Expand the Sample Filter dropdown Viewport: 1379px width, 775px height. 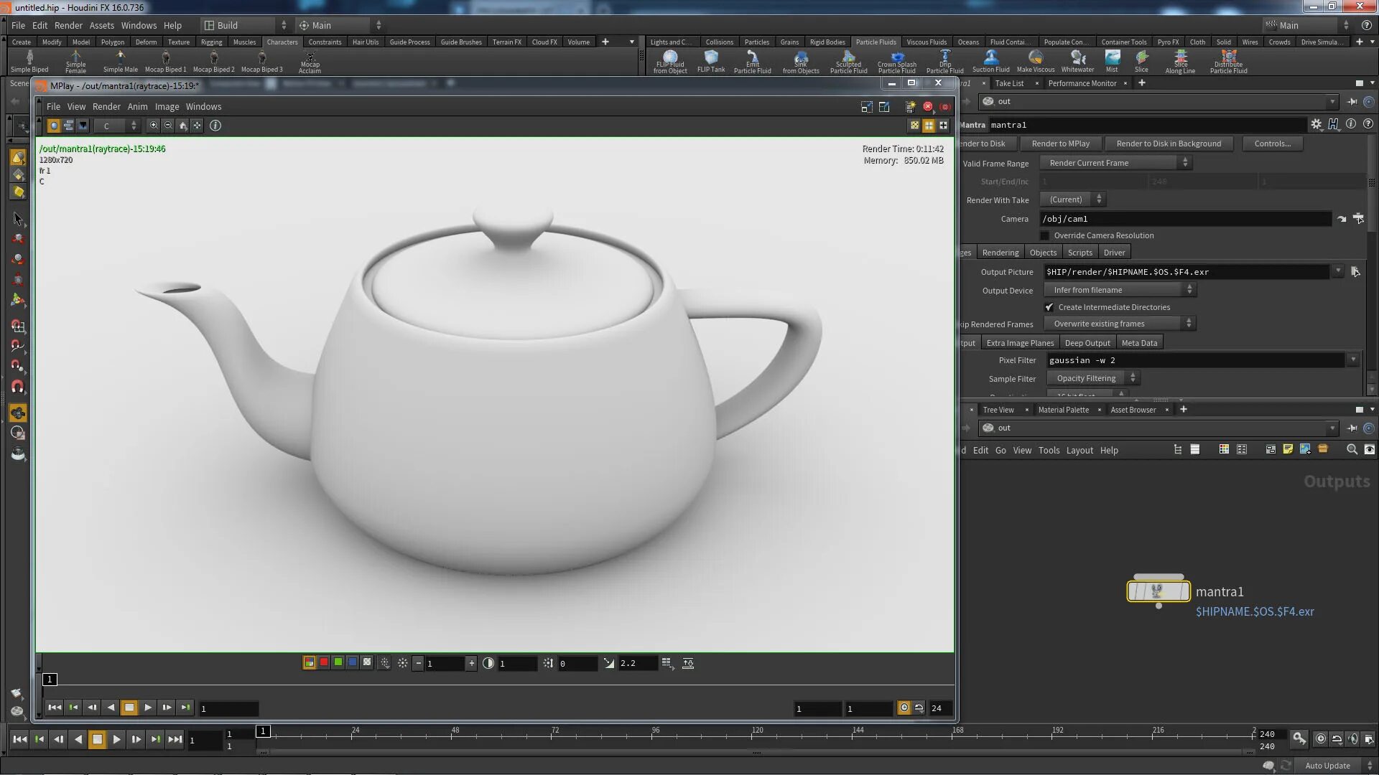(x=1092, y=378)
